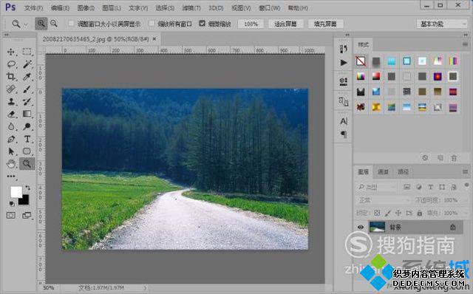This screenshot has height=294, width=473.
Task: Enable 缩放所有窗口 checkbox
Action: click(152, 23)
